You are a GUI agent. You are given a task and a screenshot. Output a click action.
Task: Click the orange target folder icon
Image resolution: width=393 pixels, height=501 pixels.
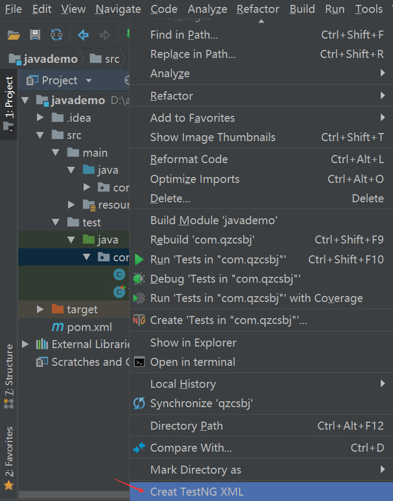(x=57, y=309)
